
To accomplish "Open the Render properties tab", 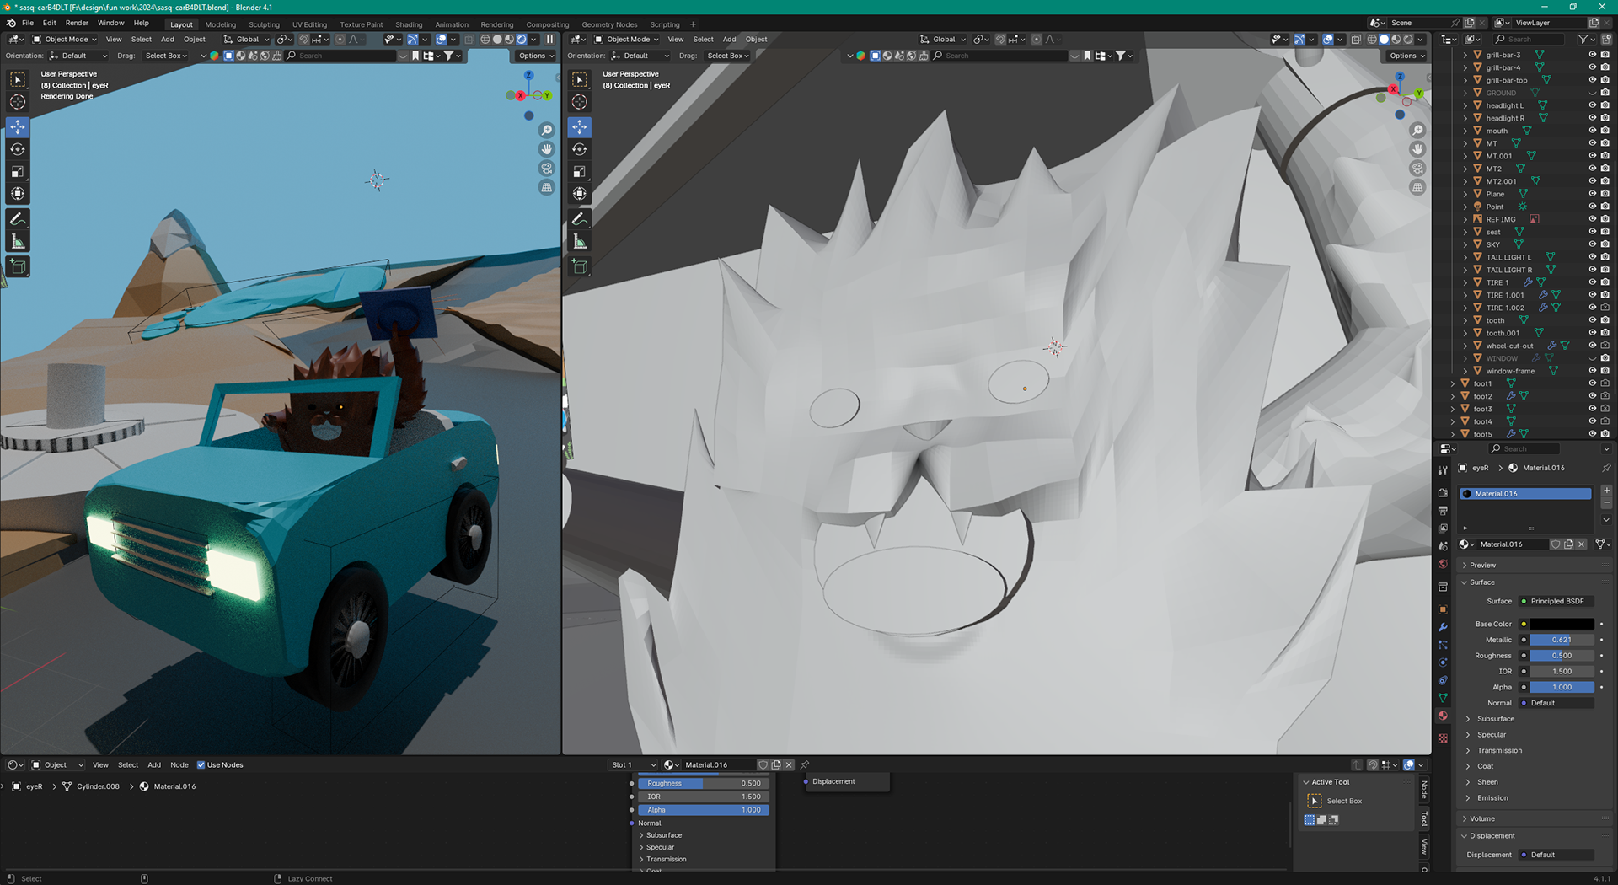I will (x=1443, y=493).
